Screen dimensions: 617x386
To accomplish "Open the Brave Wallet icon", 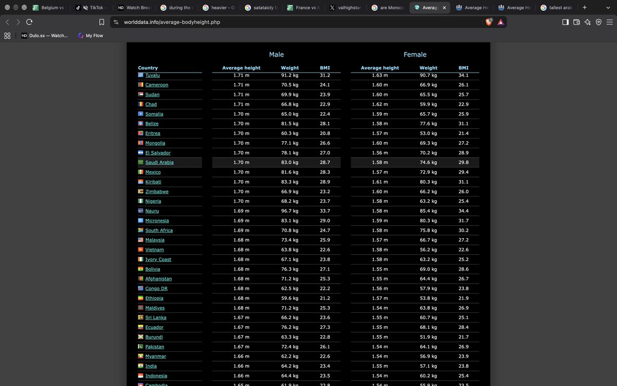I will (x=576, y=22).
